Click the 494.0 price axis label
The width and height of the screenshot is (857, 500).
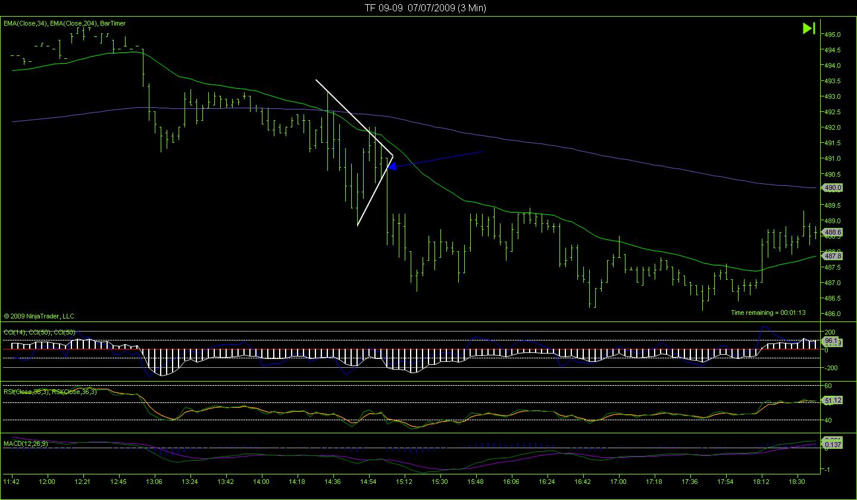(x=833, y=65)
